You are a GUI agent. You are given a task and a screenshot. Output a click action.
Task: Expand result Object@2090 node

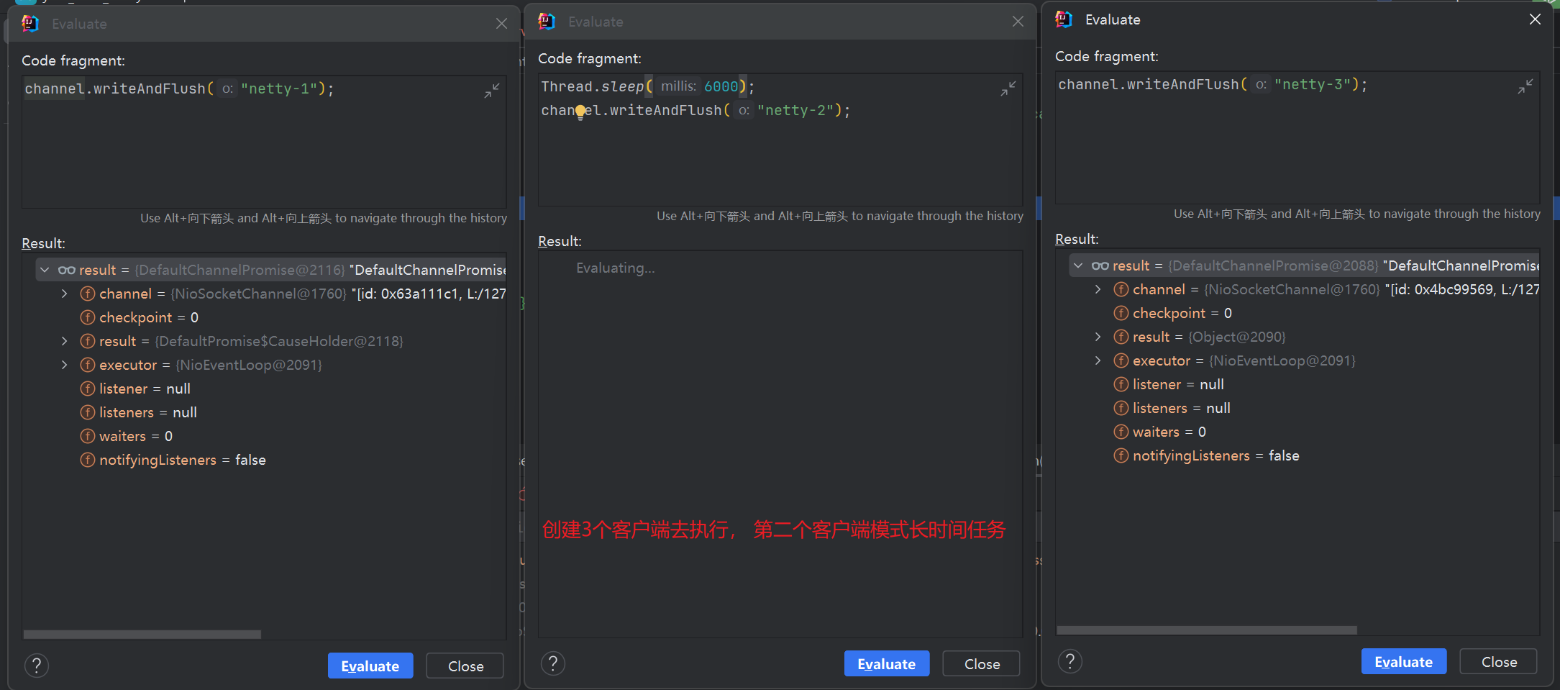(1098, 337)
